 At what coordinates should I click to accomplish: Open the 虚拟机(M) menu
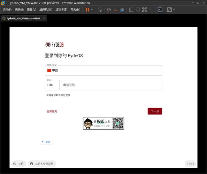[46, 9]
